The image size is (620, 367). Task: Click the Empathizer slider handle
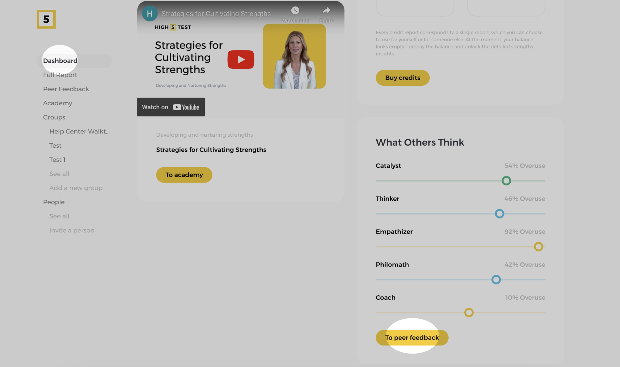[538, 247]
